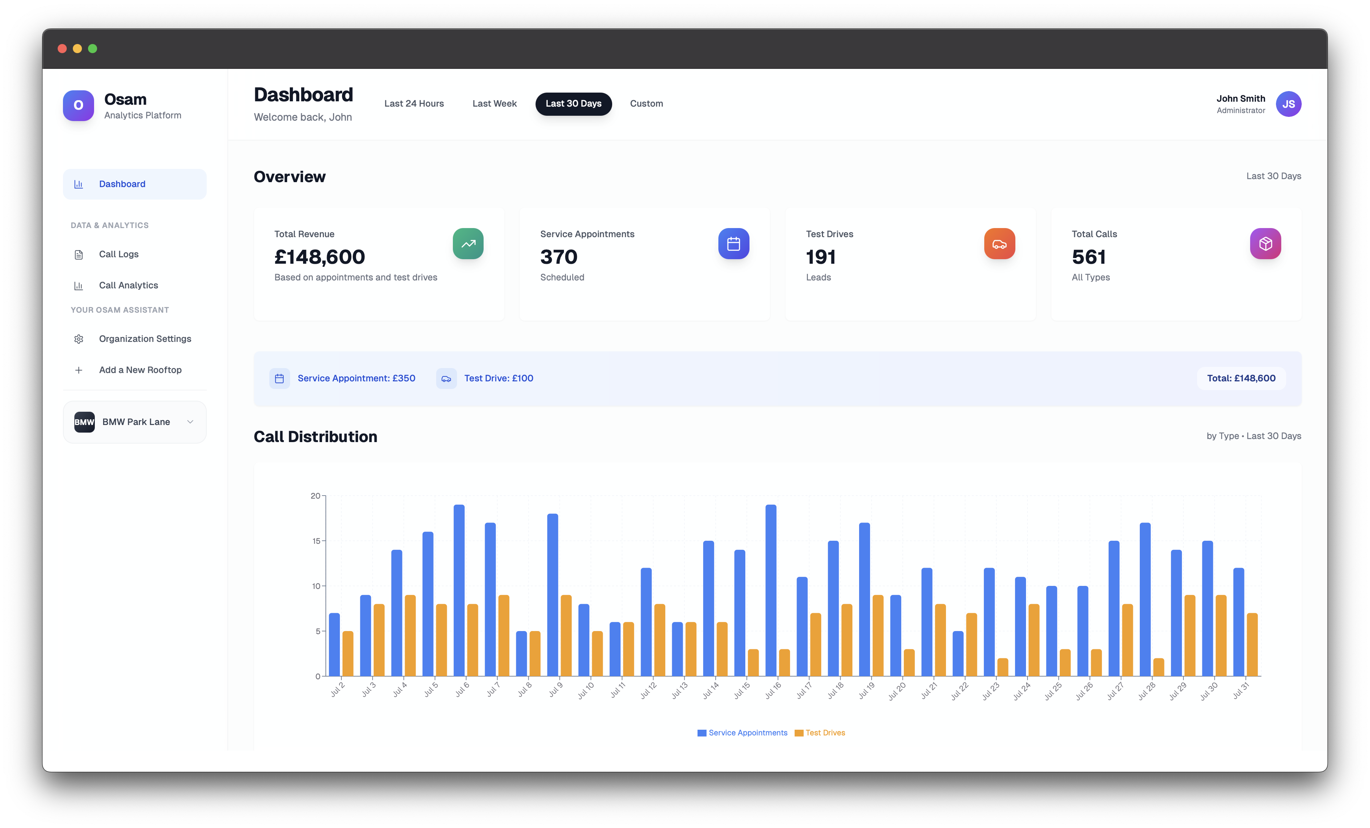Toggle Service Appointments series in chart legend
The width and height of the screenshot is (1370, 828).
point(742,733)
